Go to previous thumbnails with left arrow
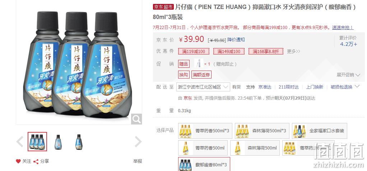This screenshot has height=171, width=367. (20, 142)
